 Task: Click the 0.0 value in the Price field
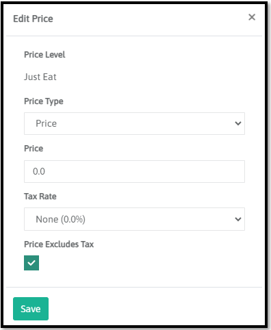(x=39, y=171)
